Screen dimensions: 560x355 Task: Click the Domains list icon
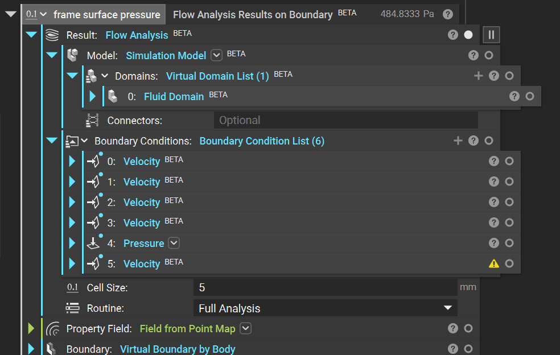(92, 76)
